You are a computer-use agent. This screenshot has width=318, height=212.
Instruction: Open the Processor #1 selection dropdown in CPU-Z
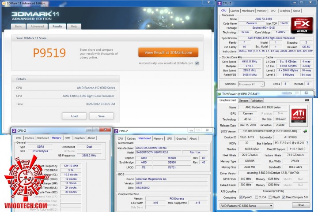pos(251,84)
